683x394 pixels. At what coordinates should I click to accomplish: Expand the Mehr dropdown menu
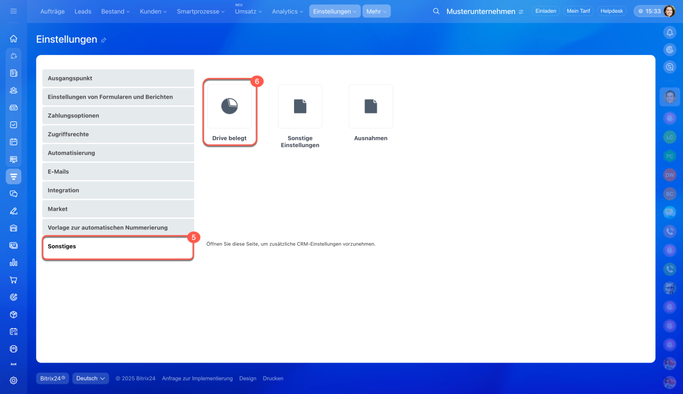(376, 11)
